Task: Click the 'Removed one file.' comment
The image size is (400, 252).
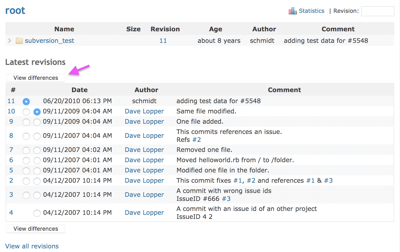Action: (204, 150)
